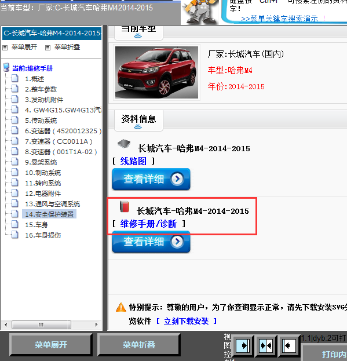Click the page icon beside 1.概述
The image size is (347, 361).
point(15,78)
